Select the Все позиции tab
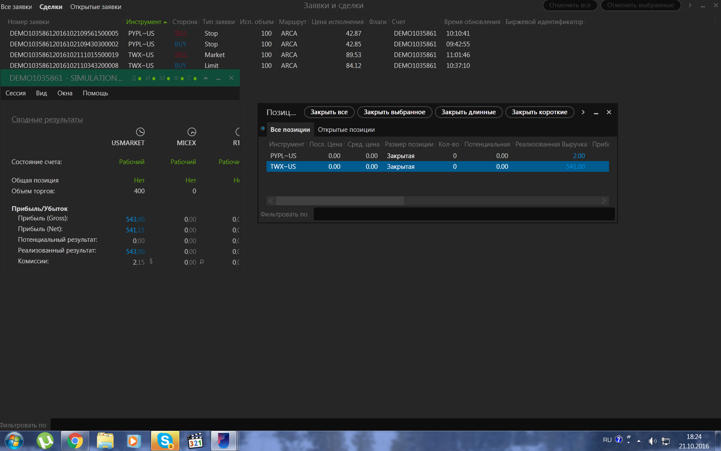The image size is (721, 451). [290, 130]
